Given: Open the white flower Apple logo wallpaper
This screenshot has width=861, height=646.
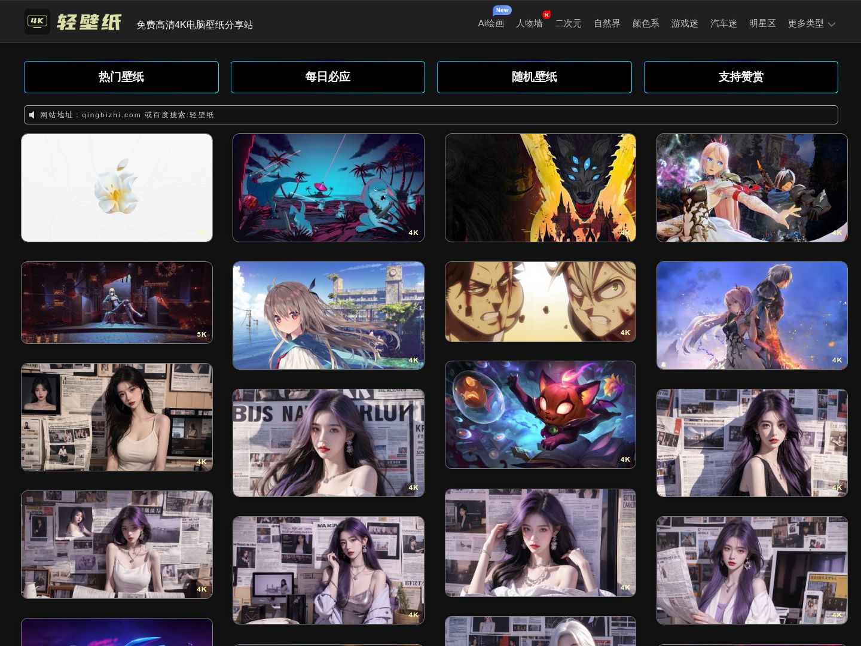Looking at the screenshot, I should [117, 188].
